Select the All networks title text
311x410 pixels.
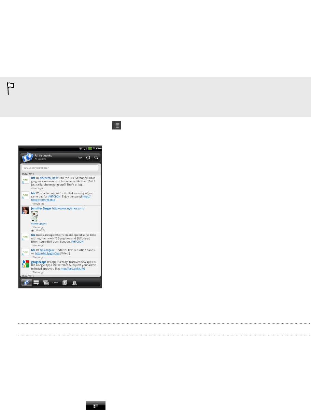[x=43, y=156]
